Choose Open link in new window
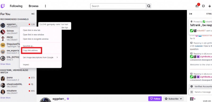 (x=41, y=35)
